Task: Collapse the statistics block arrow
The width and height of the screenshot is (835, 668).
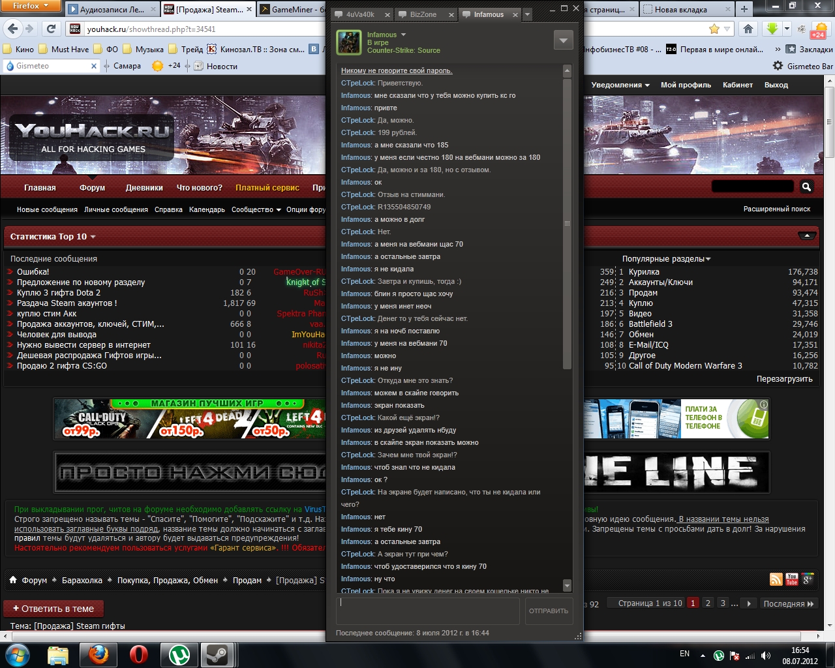Action: click(x=807, y=235)
